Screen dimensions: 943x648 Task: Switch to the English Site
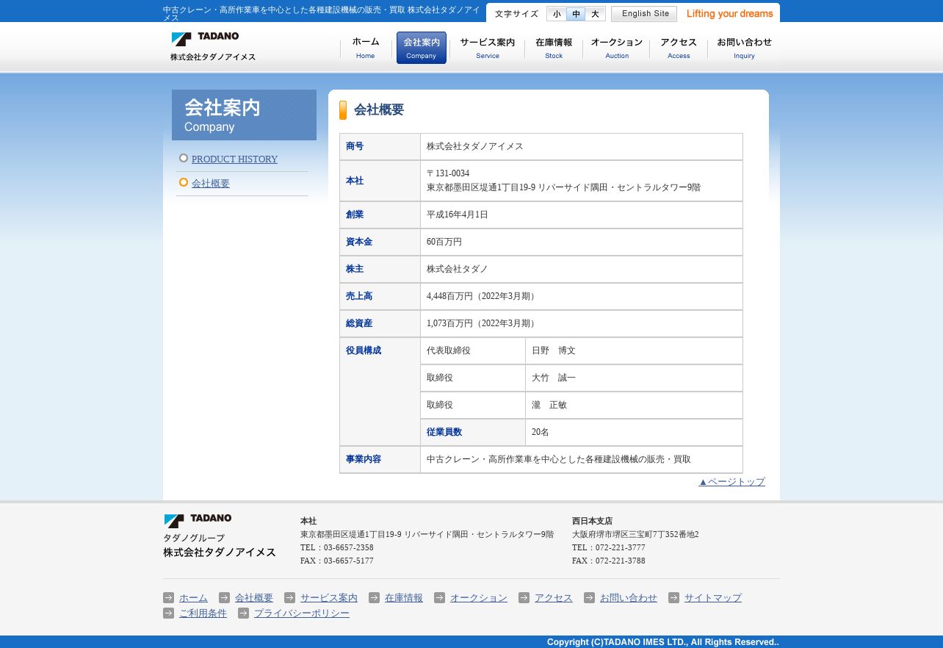click(x=645, y=14)
